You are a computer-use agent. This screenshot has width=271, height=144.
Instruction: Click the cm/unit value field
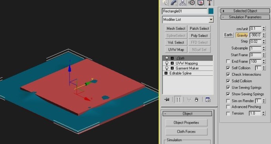tap(256, 29)
